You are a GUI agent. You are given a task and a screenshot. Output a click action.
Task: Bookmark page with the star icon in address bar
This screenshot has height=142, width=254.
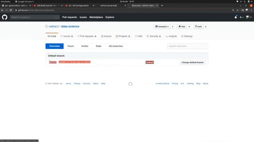(237, 10)
